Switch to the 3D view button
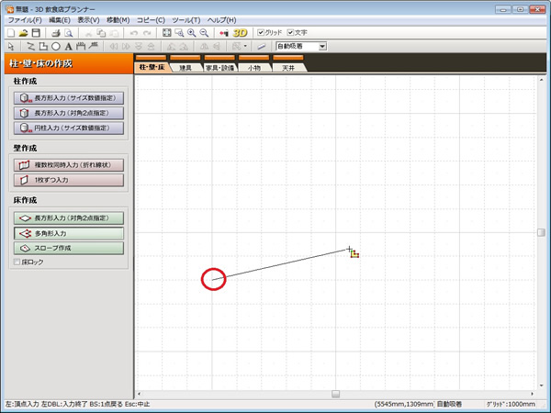Image resolution: width=551 pixels, height=413 pixels. (241, 32)
